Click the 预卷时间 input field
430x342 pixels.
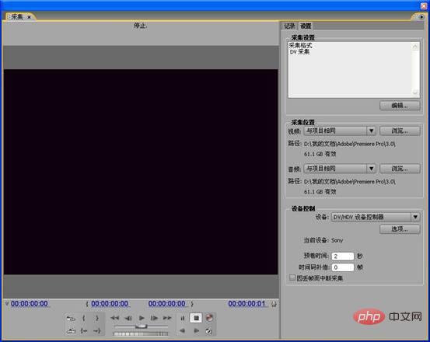pyautogui.click(x=342, y=256)
